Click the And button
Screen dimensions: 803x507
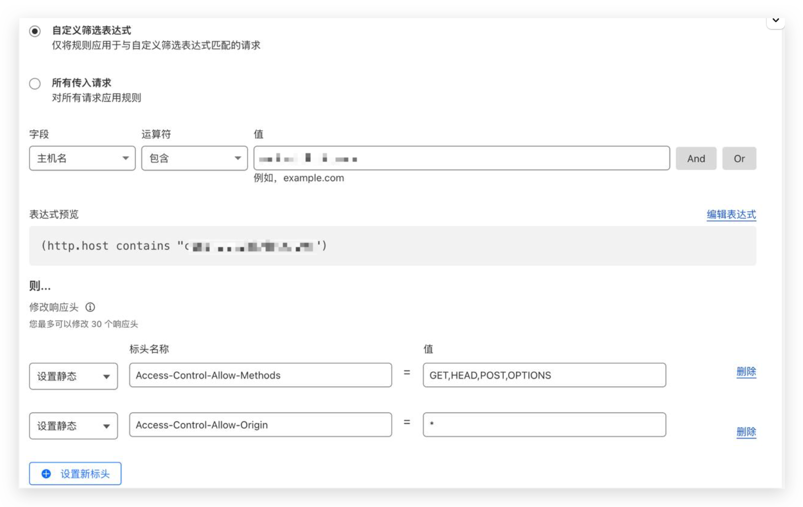696,158
